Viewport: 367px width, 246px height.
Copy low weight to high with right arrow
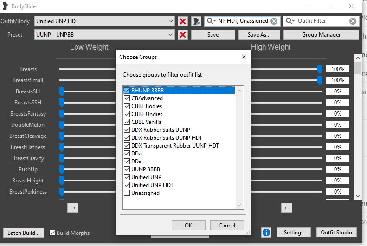73,208
